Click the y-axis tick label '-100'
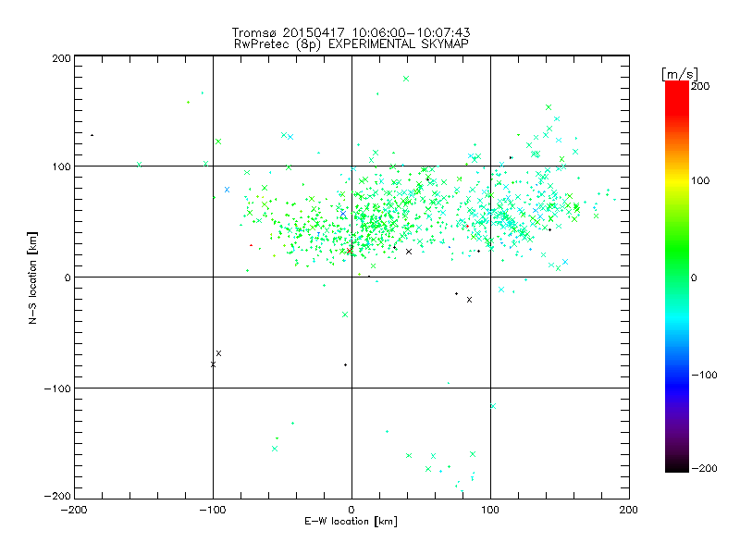Viewport: 740px width, 555px height. coord(57,388)
